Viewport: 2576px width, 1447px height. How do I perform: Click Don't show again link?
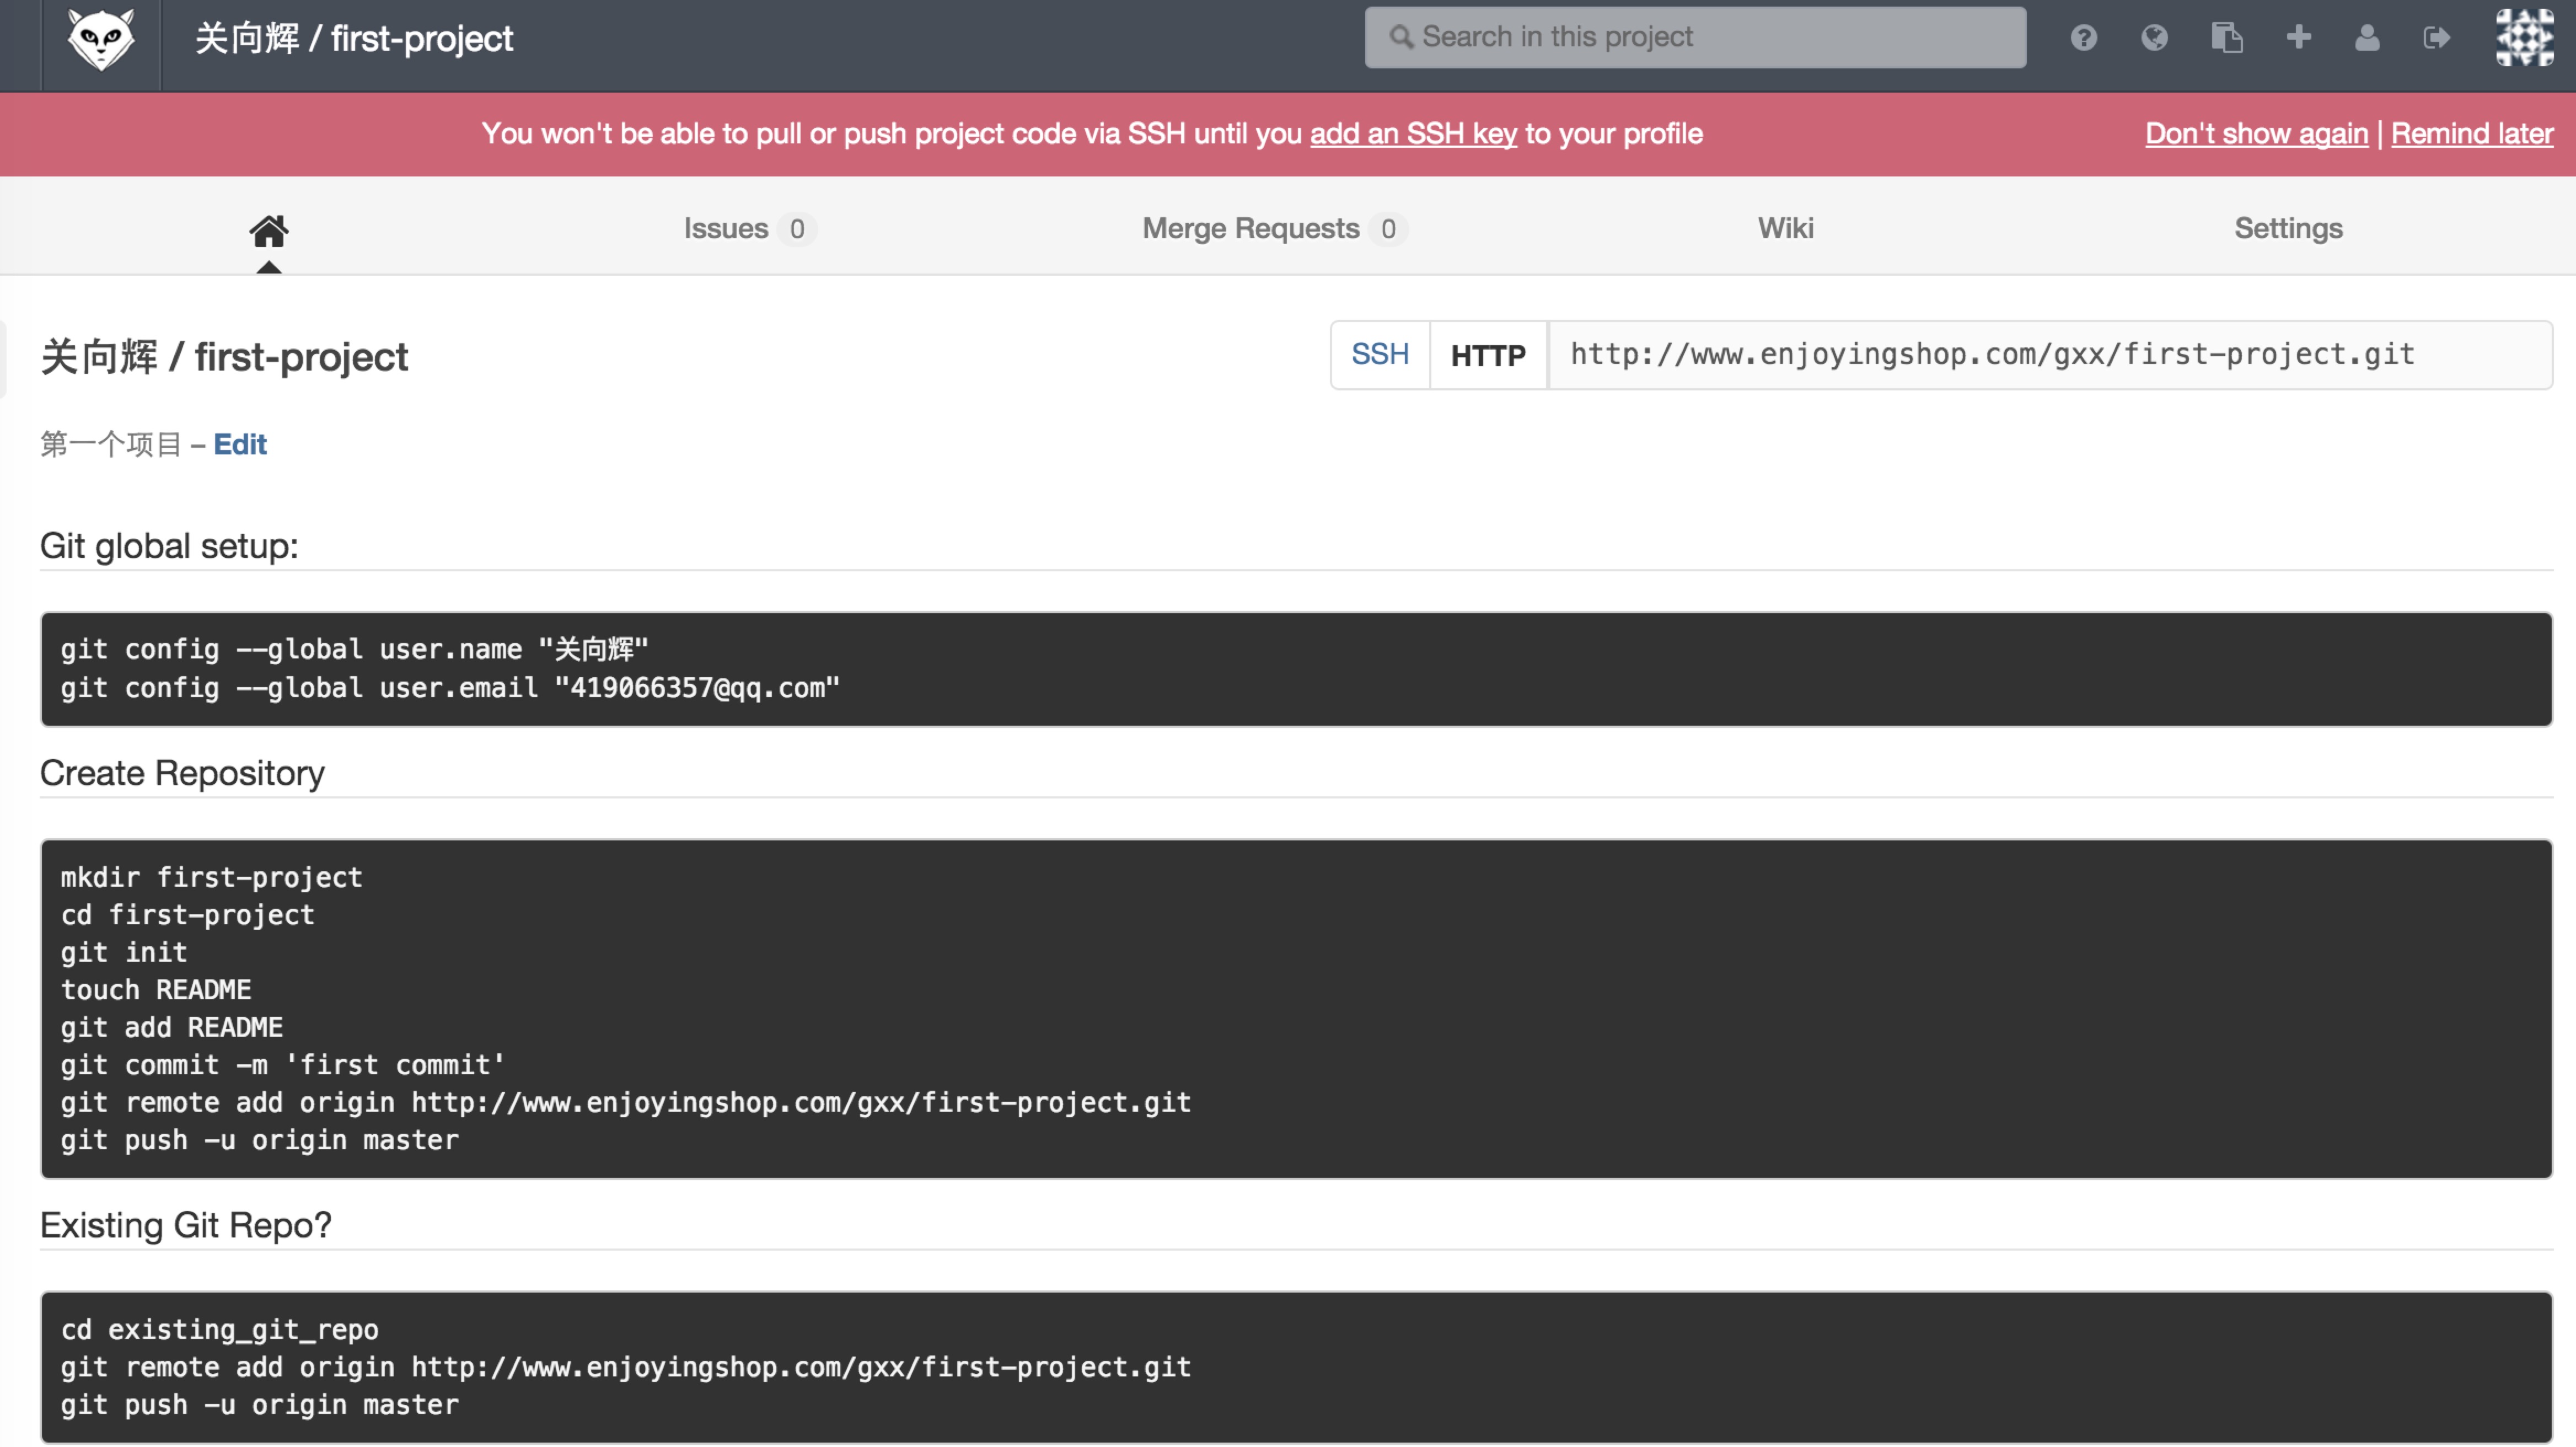tap(2256, 134)
